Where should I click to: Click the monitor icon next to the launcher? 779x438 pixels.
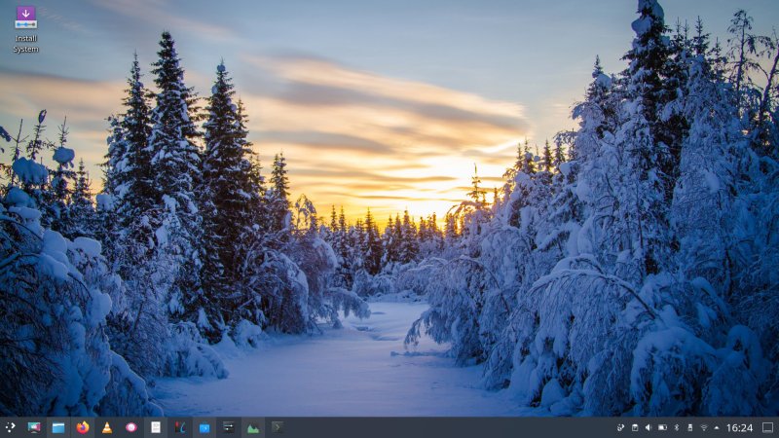[x=34, y=427]
